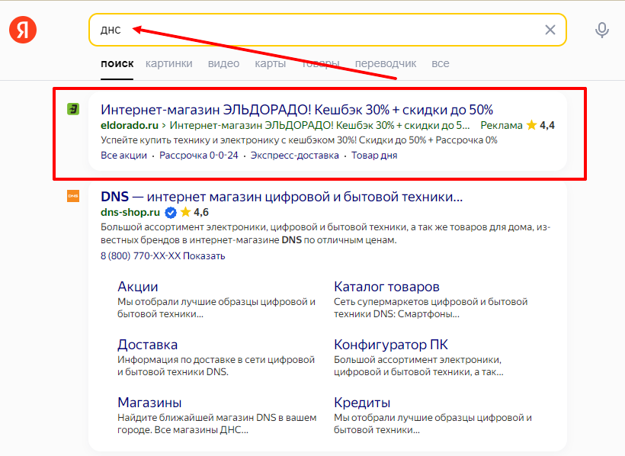
Task: Click the orange DNS favicon
Action: point(73,196)
